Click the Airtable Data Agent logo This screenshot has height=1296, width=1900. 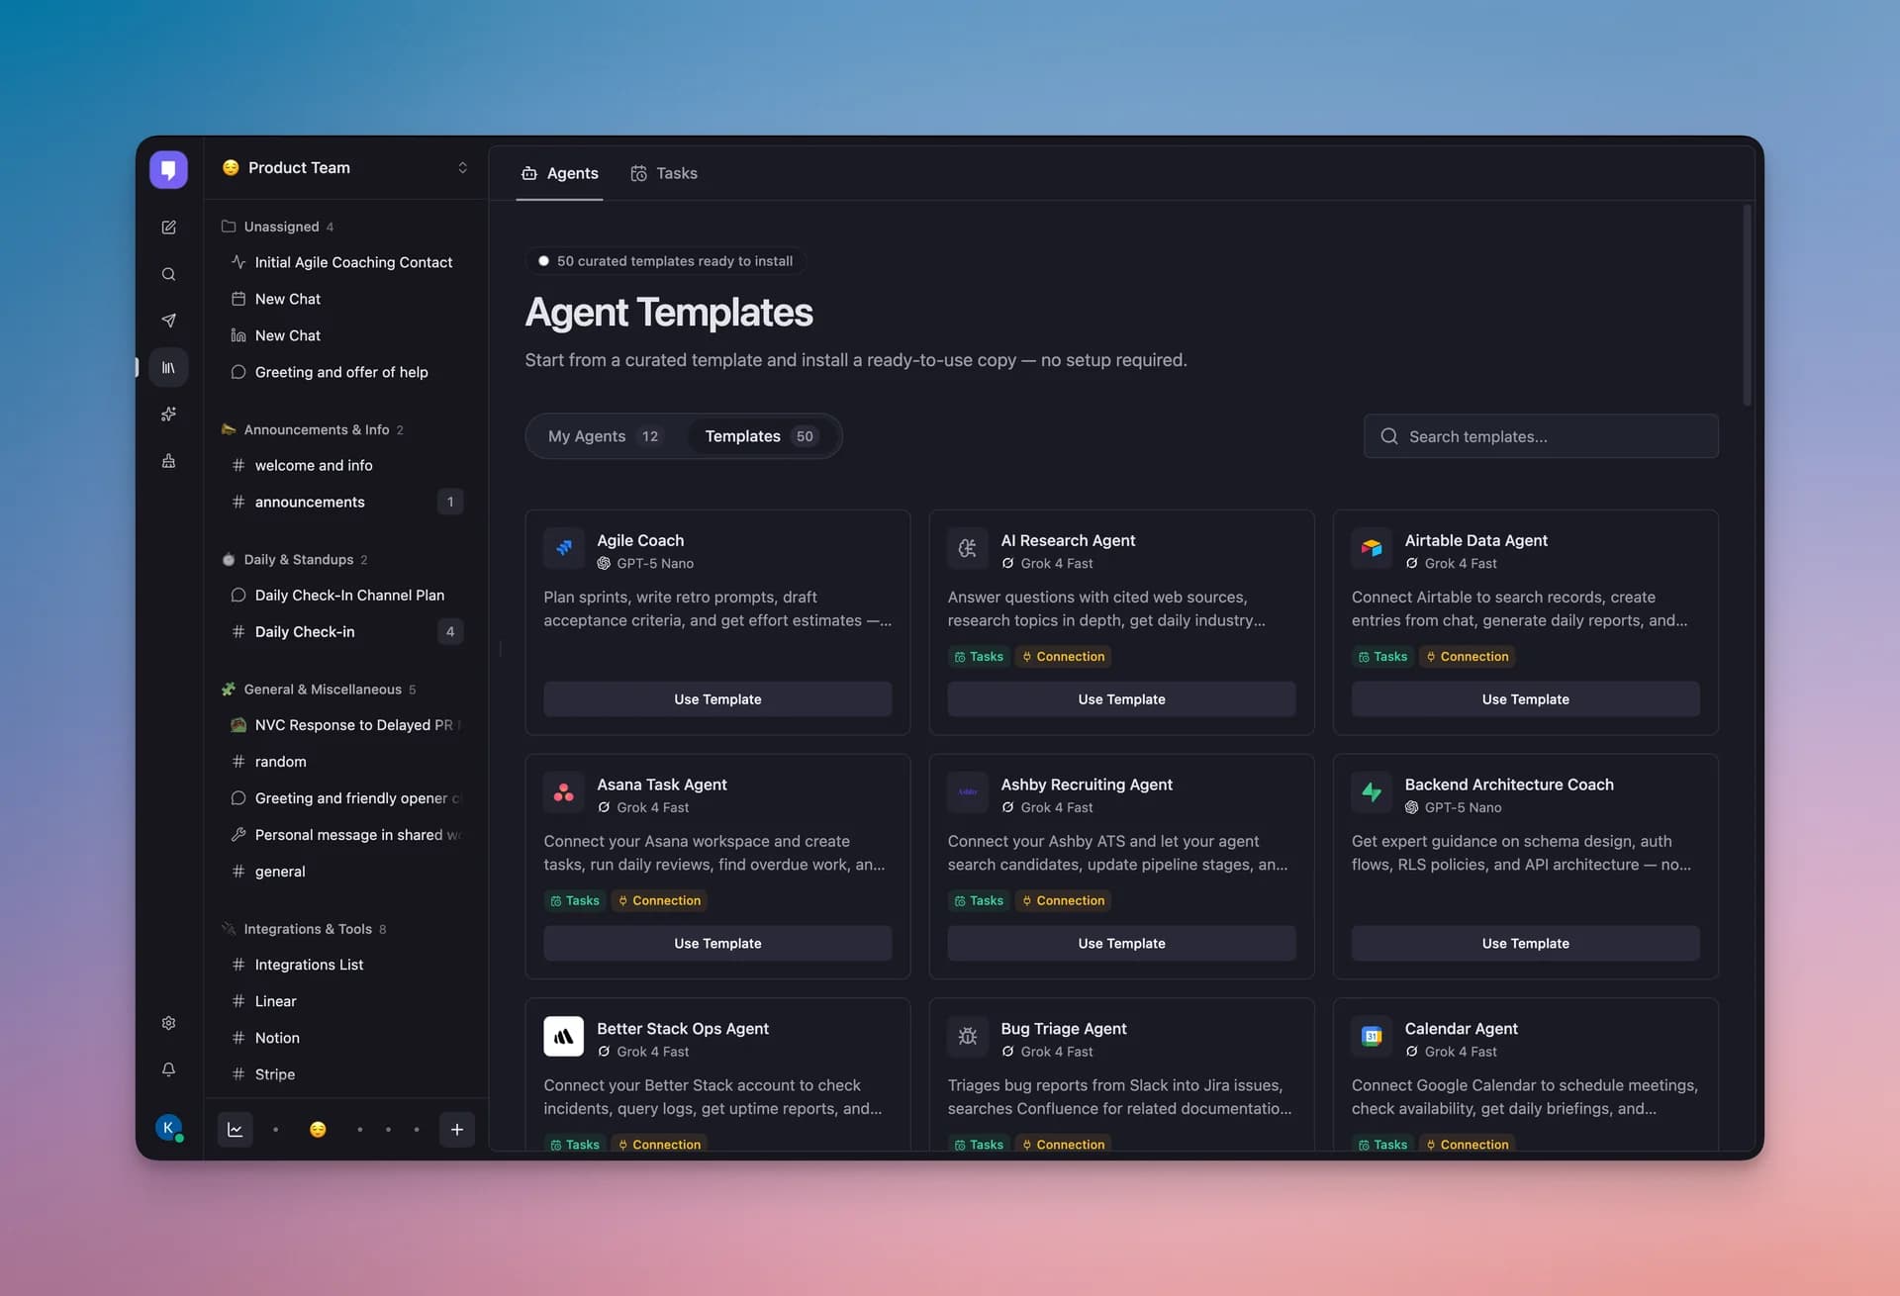tap(1372, 548)
